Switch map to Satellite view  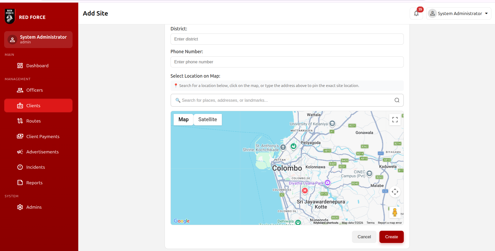207,120
